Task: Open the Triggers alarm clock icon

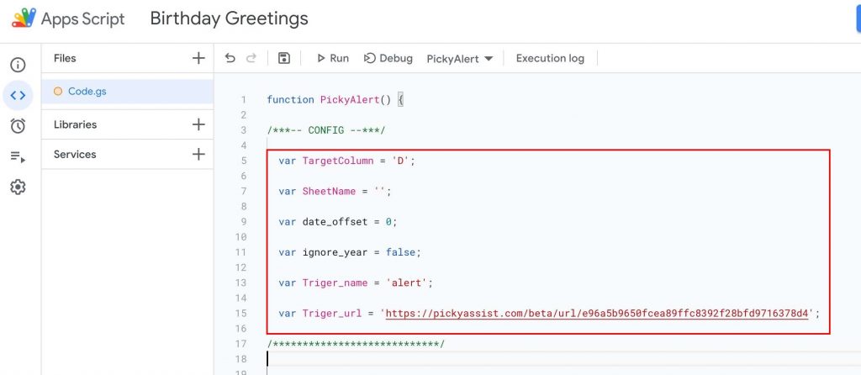Action: [x=18, y=126]
